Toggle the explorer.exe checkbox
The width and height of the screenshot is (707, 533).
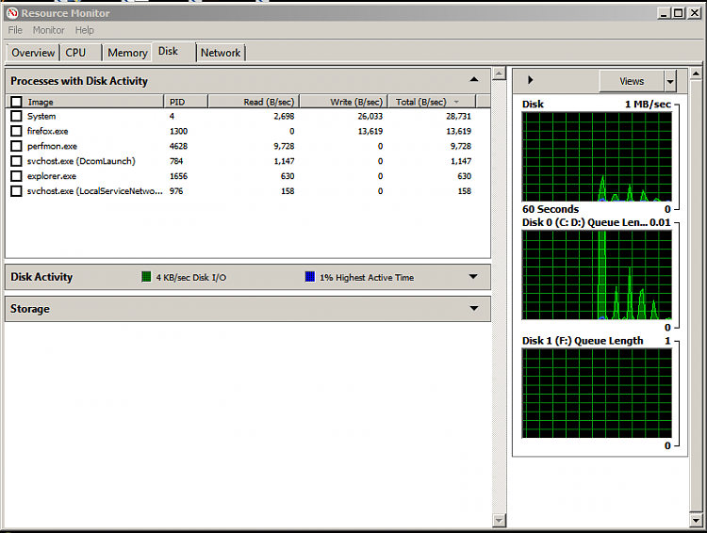click(x=16, y=176)
